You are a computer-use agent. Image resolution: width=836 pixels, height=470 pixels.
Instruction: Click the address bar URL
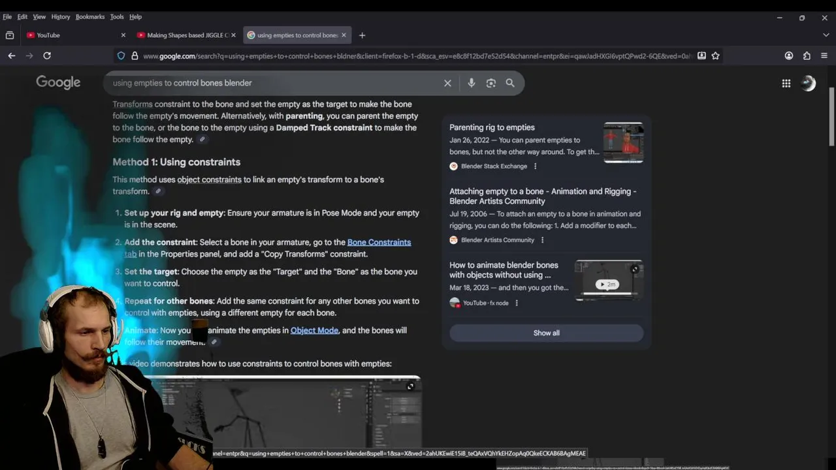click(417, 56)
